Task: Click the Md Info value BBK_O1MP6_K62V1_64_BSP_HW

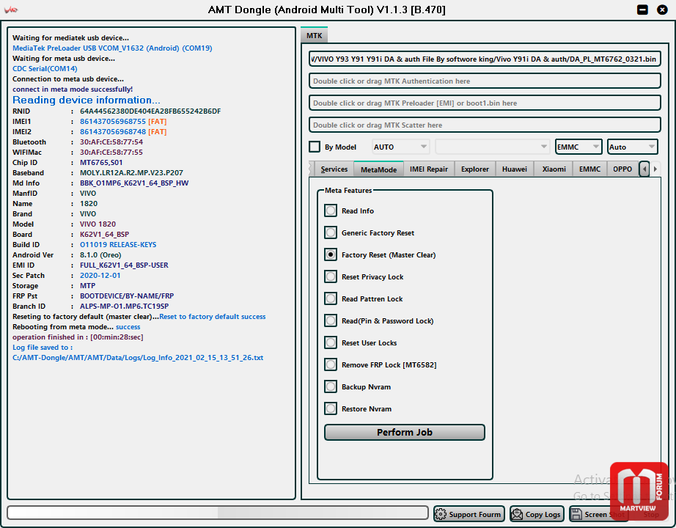Action: pyautogui.click(x=134, y=183)
